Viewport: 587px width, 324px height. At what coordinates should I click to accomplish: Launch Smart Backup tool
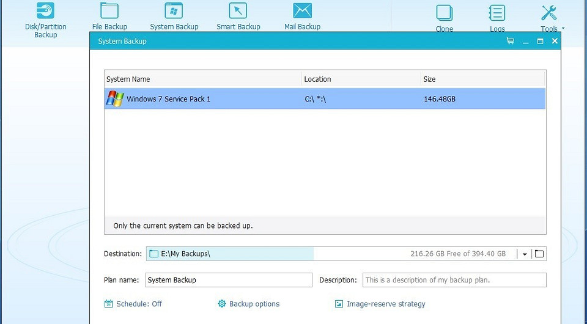(x=238, y=17)
